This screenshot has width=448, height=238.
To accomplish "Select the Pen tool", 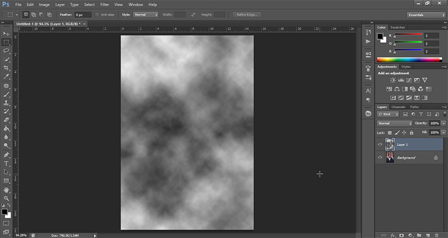I will [6, 155].
